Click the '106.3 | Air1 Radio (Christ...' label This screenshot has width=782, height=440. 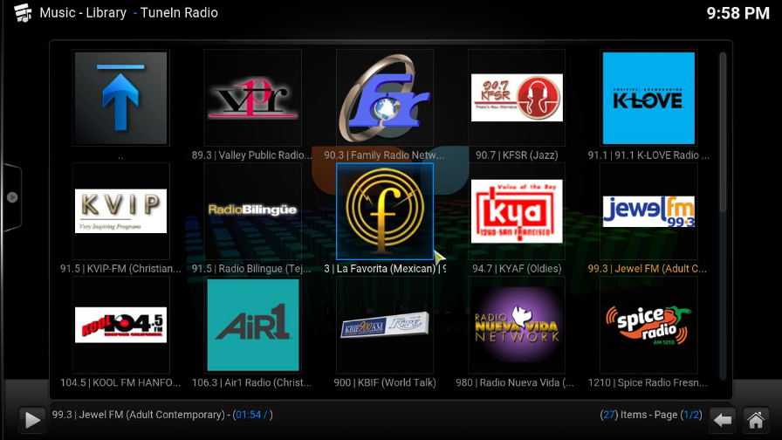[x=251, y=382]
